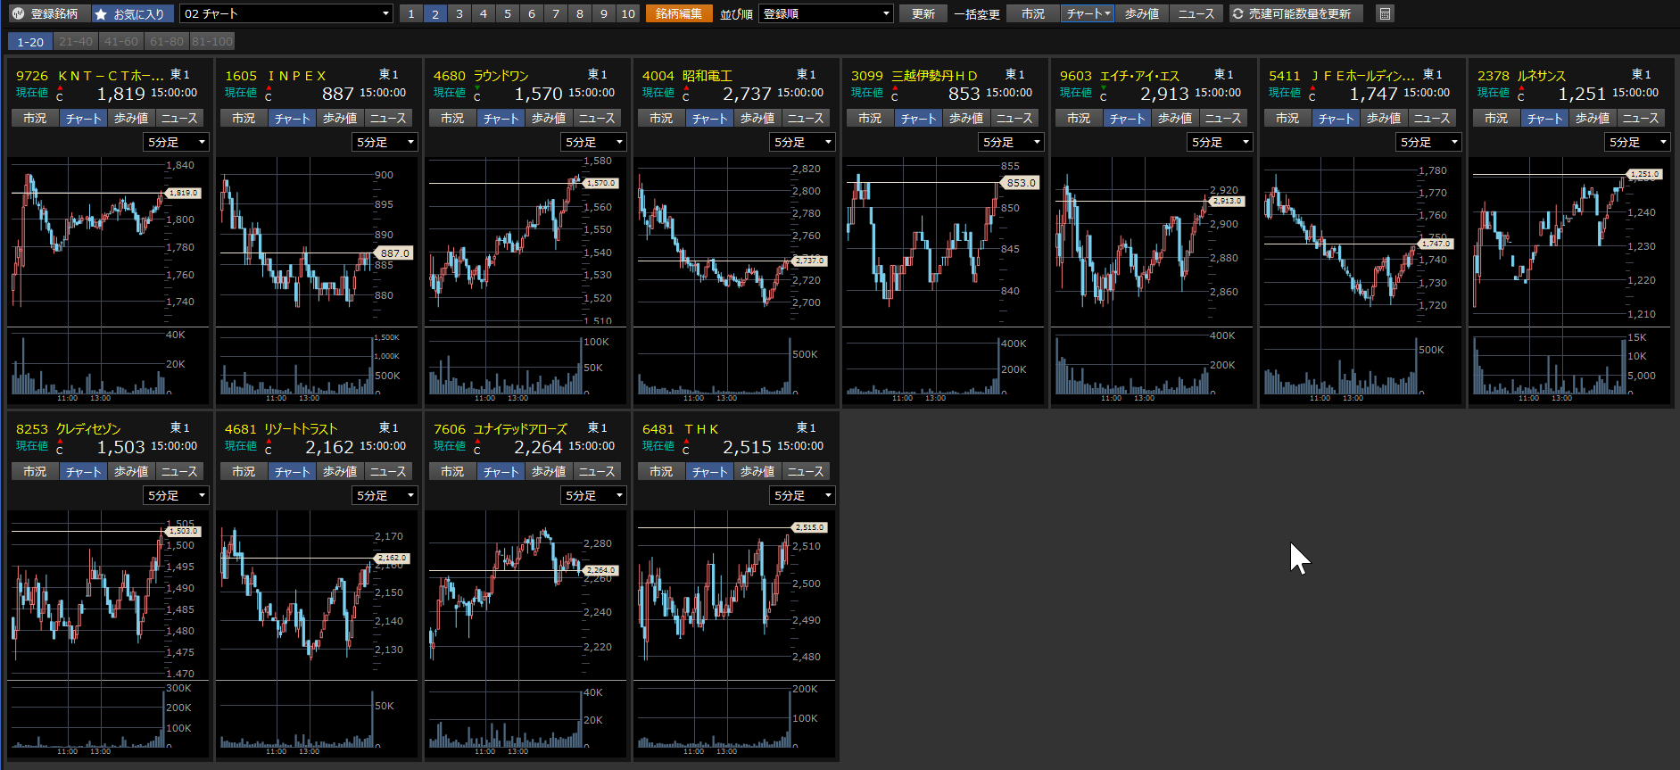Viewport: 1680px width, 770px height.
Task: Select the 21-40 stock range
Action: (x=75, y=41)
